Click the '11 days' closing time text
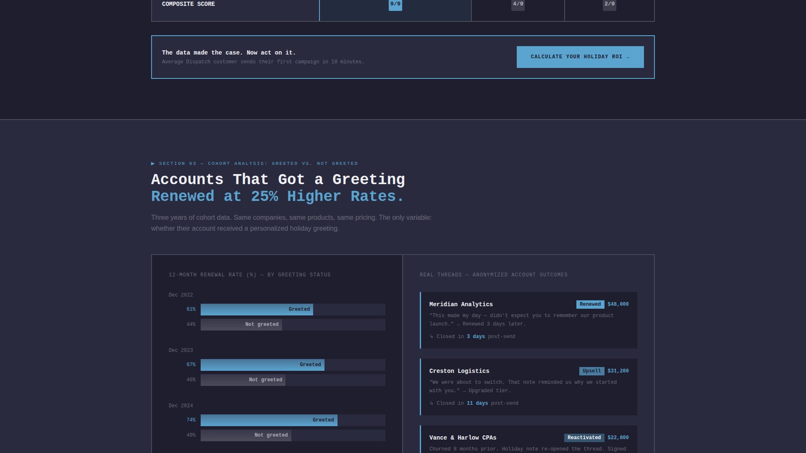 tap(477, 404)
